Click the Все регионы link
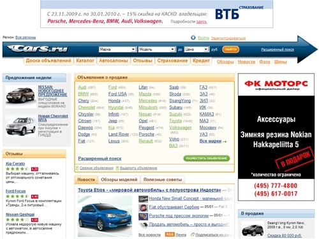Viewport: 319px width, 239px height. [x=26, y=38]
